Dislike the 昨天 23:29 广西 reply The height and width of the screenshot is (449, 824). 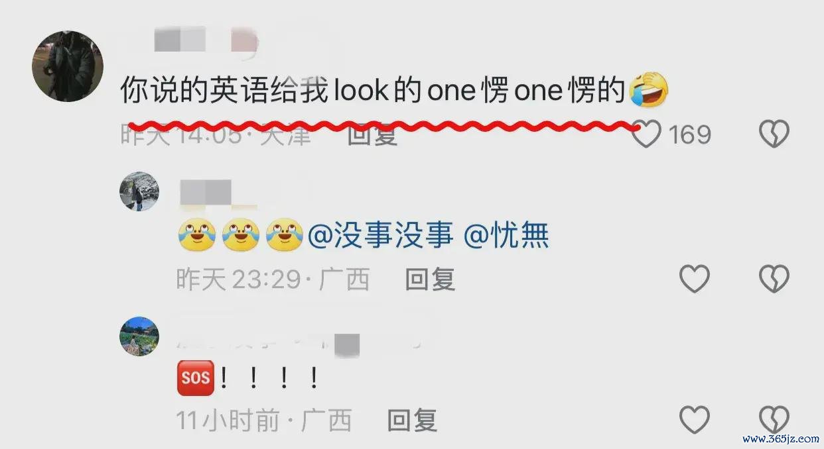774,279
